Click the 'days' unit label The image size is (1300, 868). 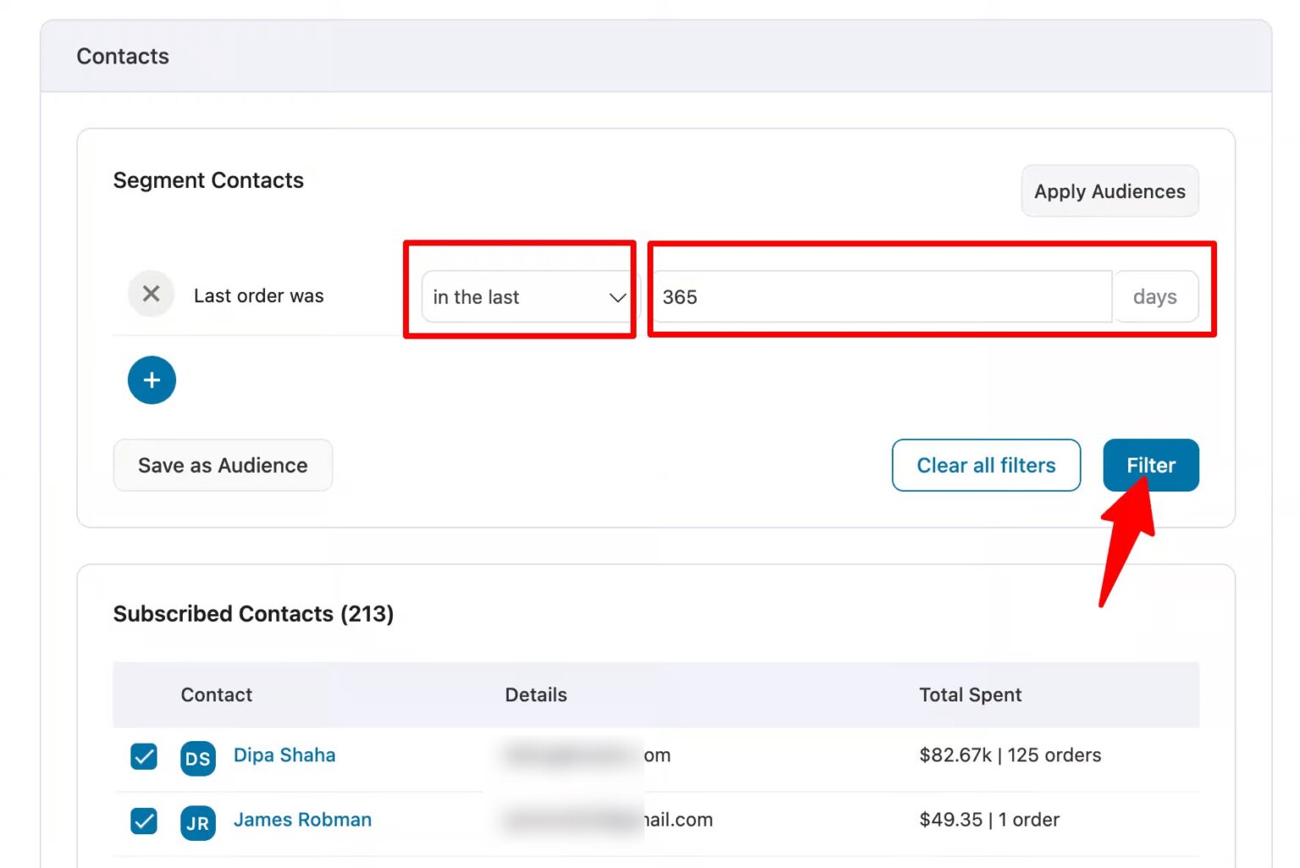tap(1156, 296)
